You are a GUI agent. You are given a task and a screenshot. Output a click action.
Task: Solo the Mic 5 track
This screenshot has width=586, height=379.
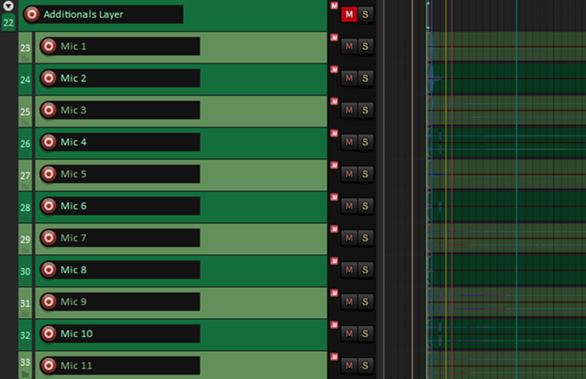pos(365,174)
